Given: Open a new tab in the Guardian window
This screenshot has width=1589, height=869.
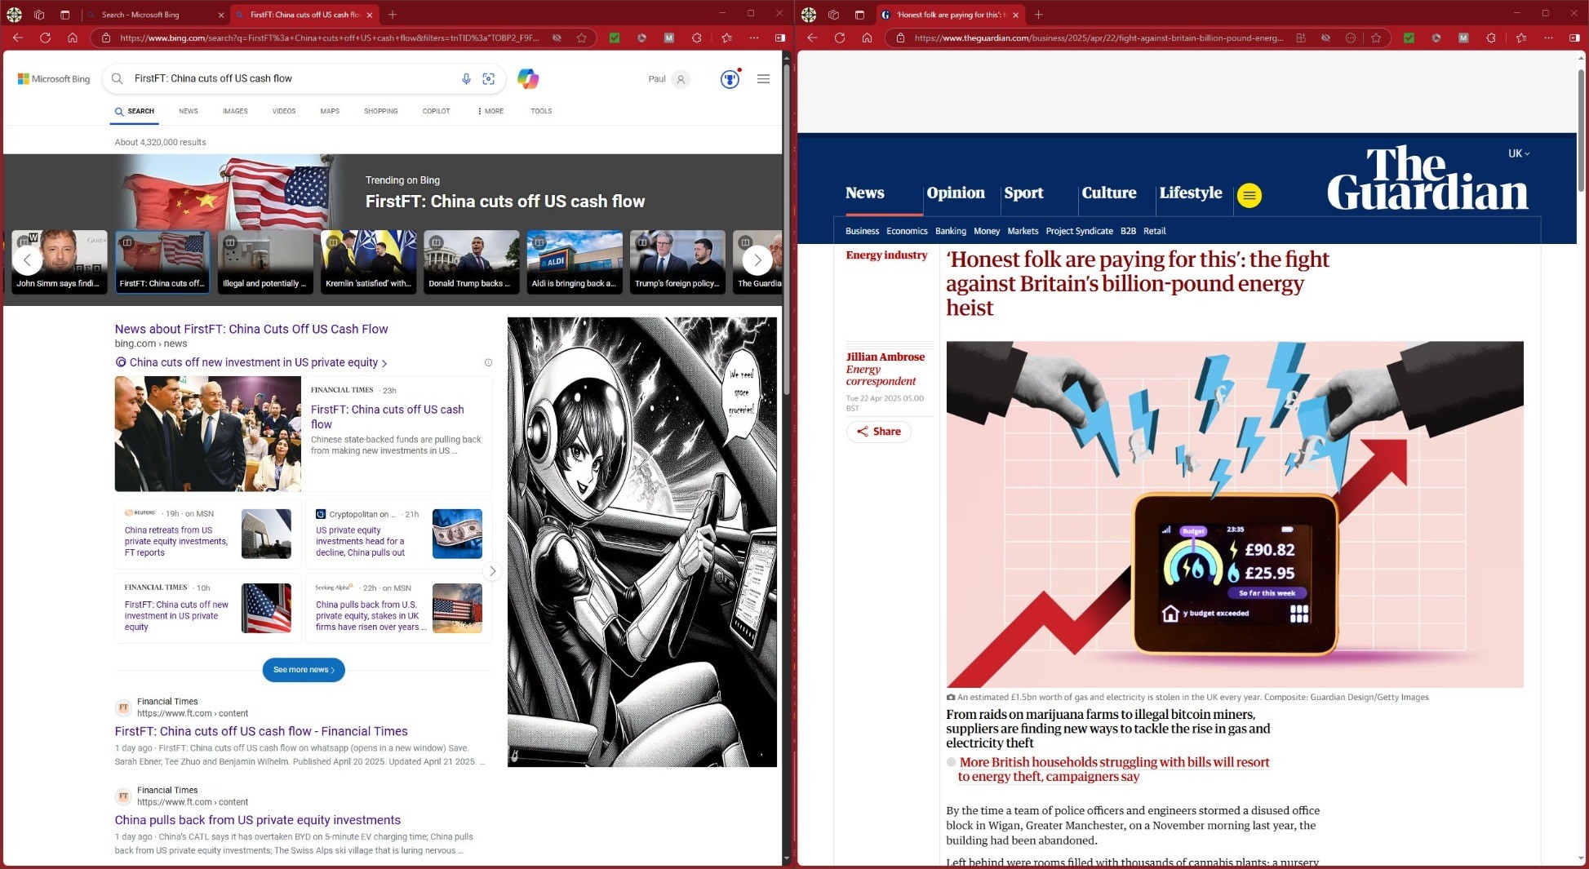Looking at the screenshot, I should point(1038,15).
